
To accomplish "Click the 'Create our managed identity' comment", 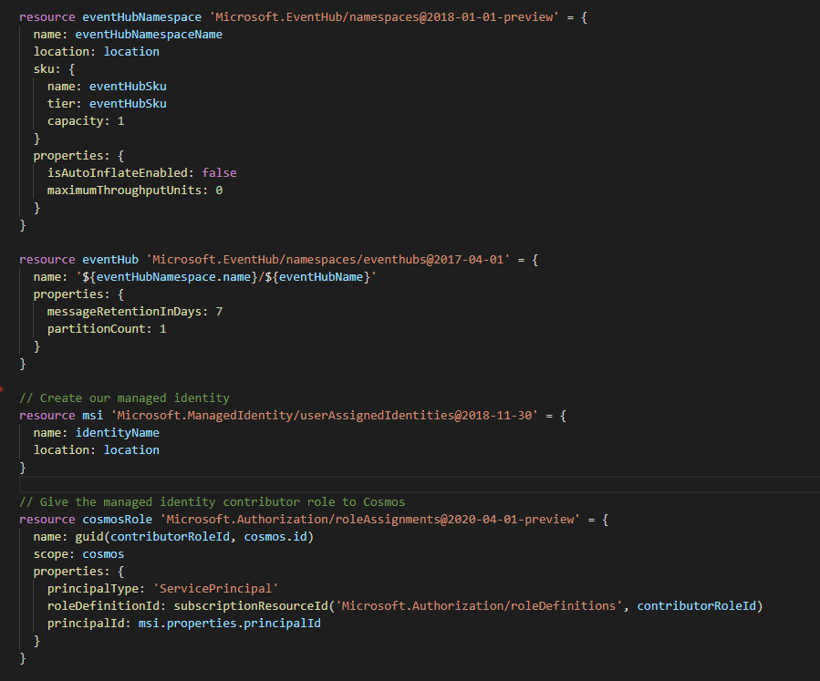I will click(x=124, y=397).
